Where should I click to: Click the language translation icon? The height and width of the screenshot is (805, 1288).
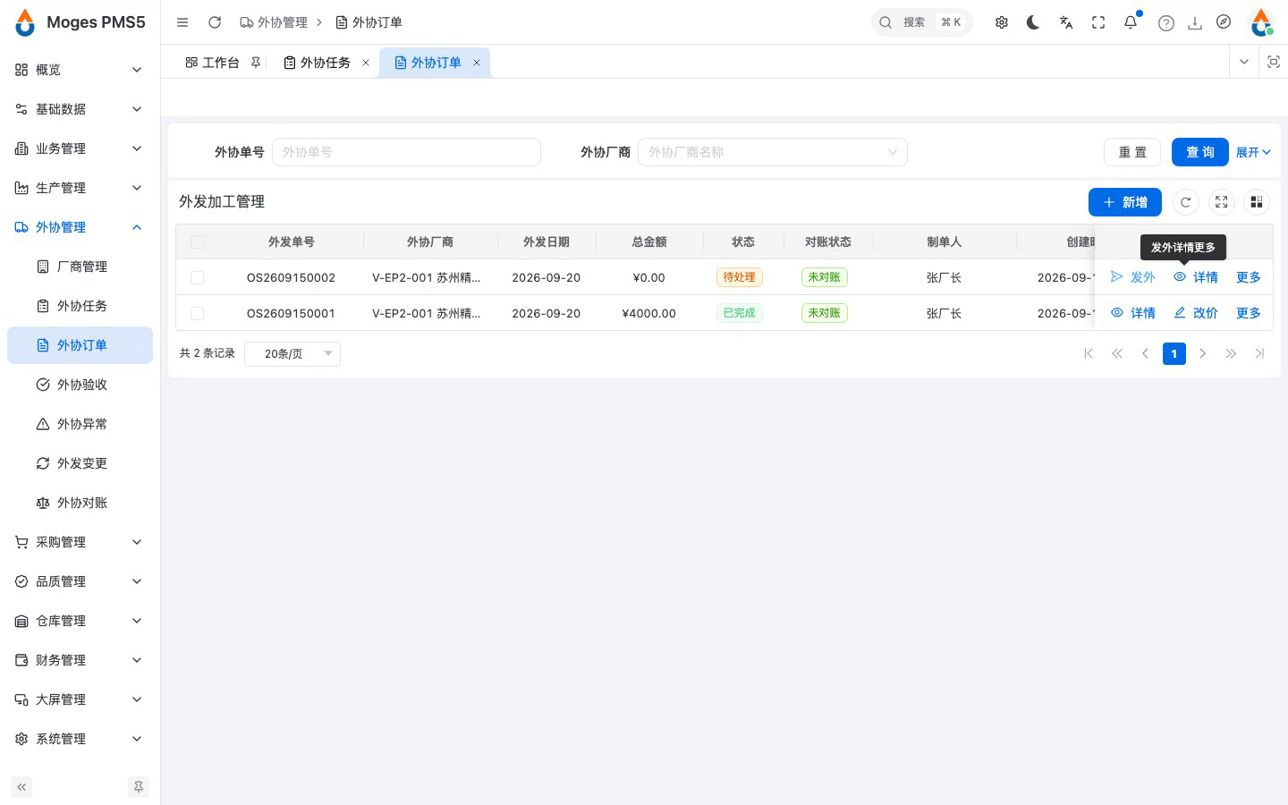[1066, 22]
